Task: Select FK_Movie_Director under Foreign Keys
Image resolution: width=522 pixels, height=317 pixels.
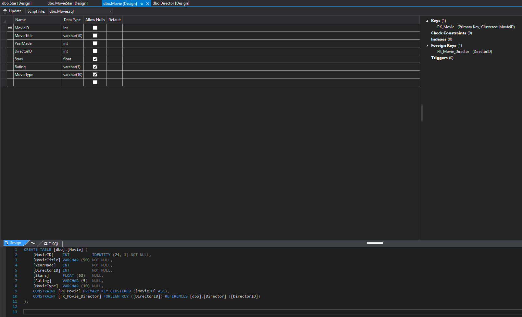Action: point(453,51)
